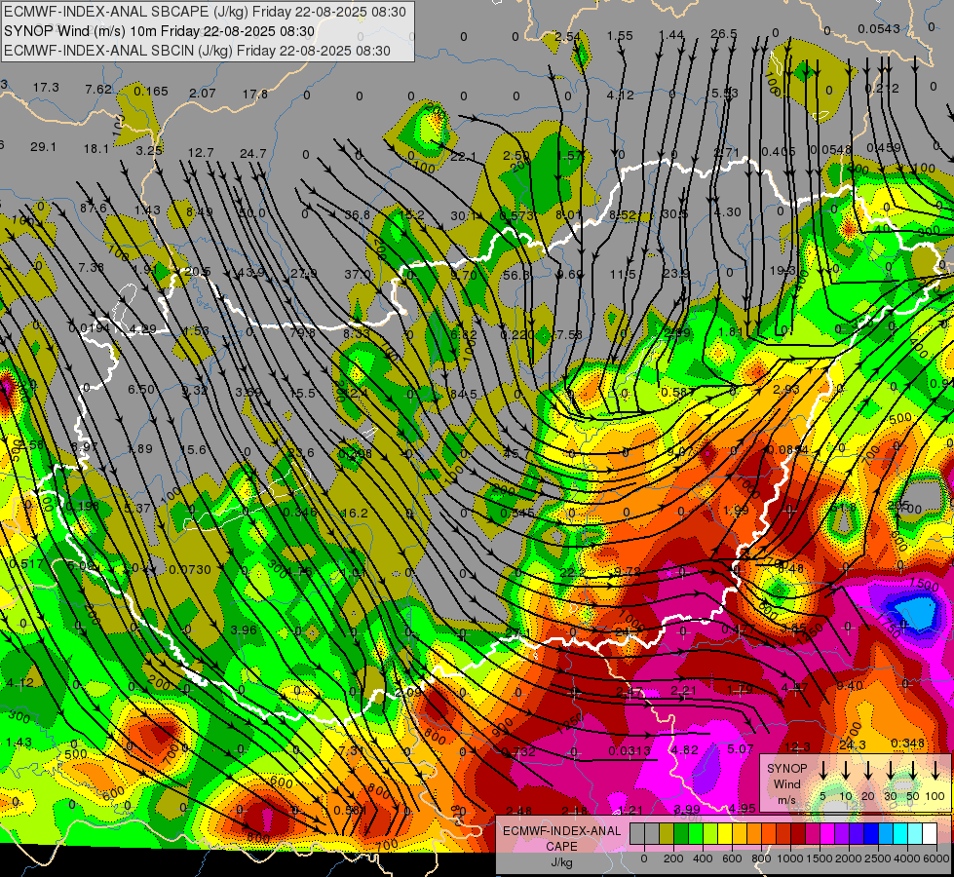Click the '0.0730' value on the map

[x=190, y=570]
